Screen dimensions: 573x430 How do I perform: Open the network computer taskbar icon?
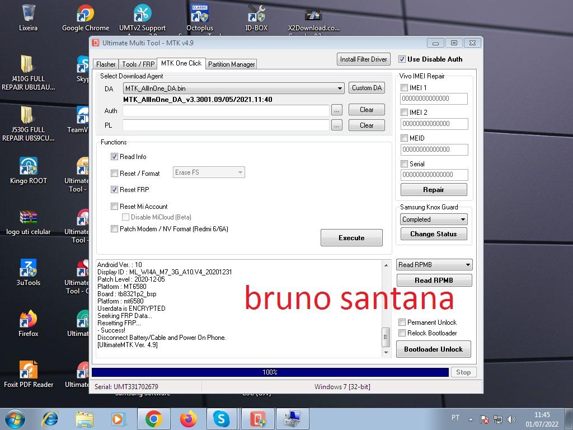coord(292,419)
